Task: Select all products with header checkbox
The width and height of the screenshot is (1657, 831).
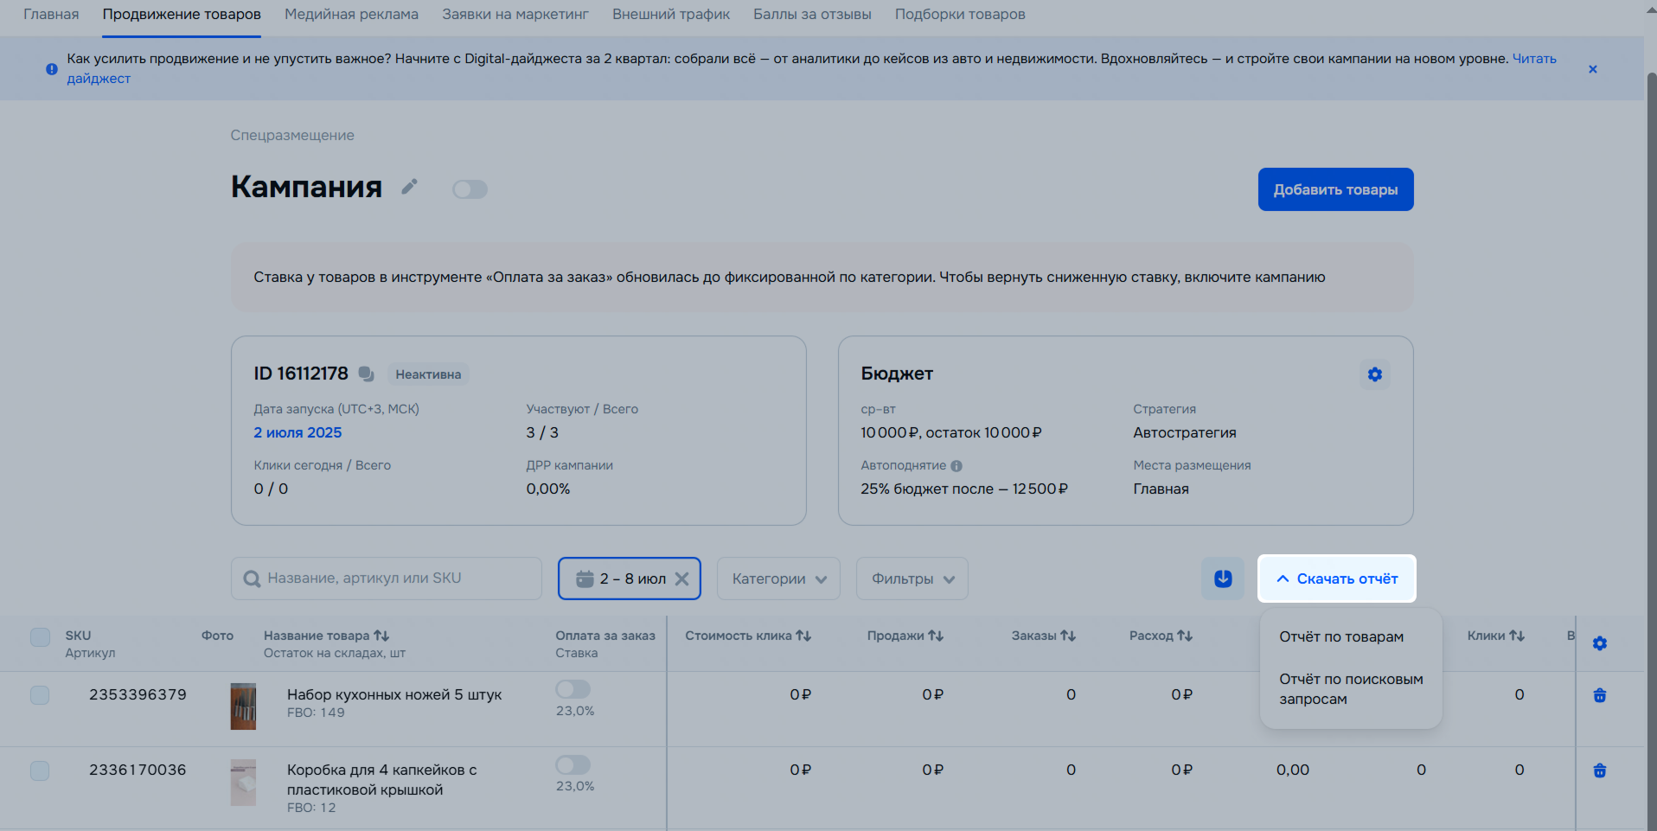Action: pos(40,637)
